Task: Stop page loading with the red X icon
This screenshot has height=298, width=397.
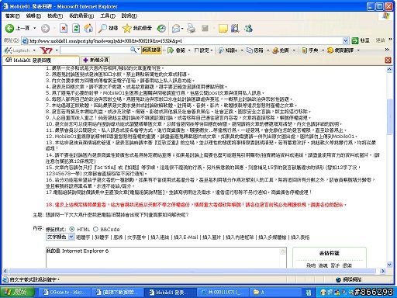Action: point(64,28)
